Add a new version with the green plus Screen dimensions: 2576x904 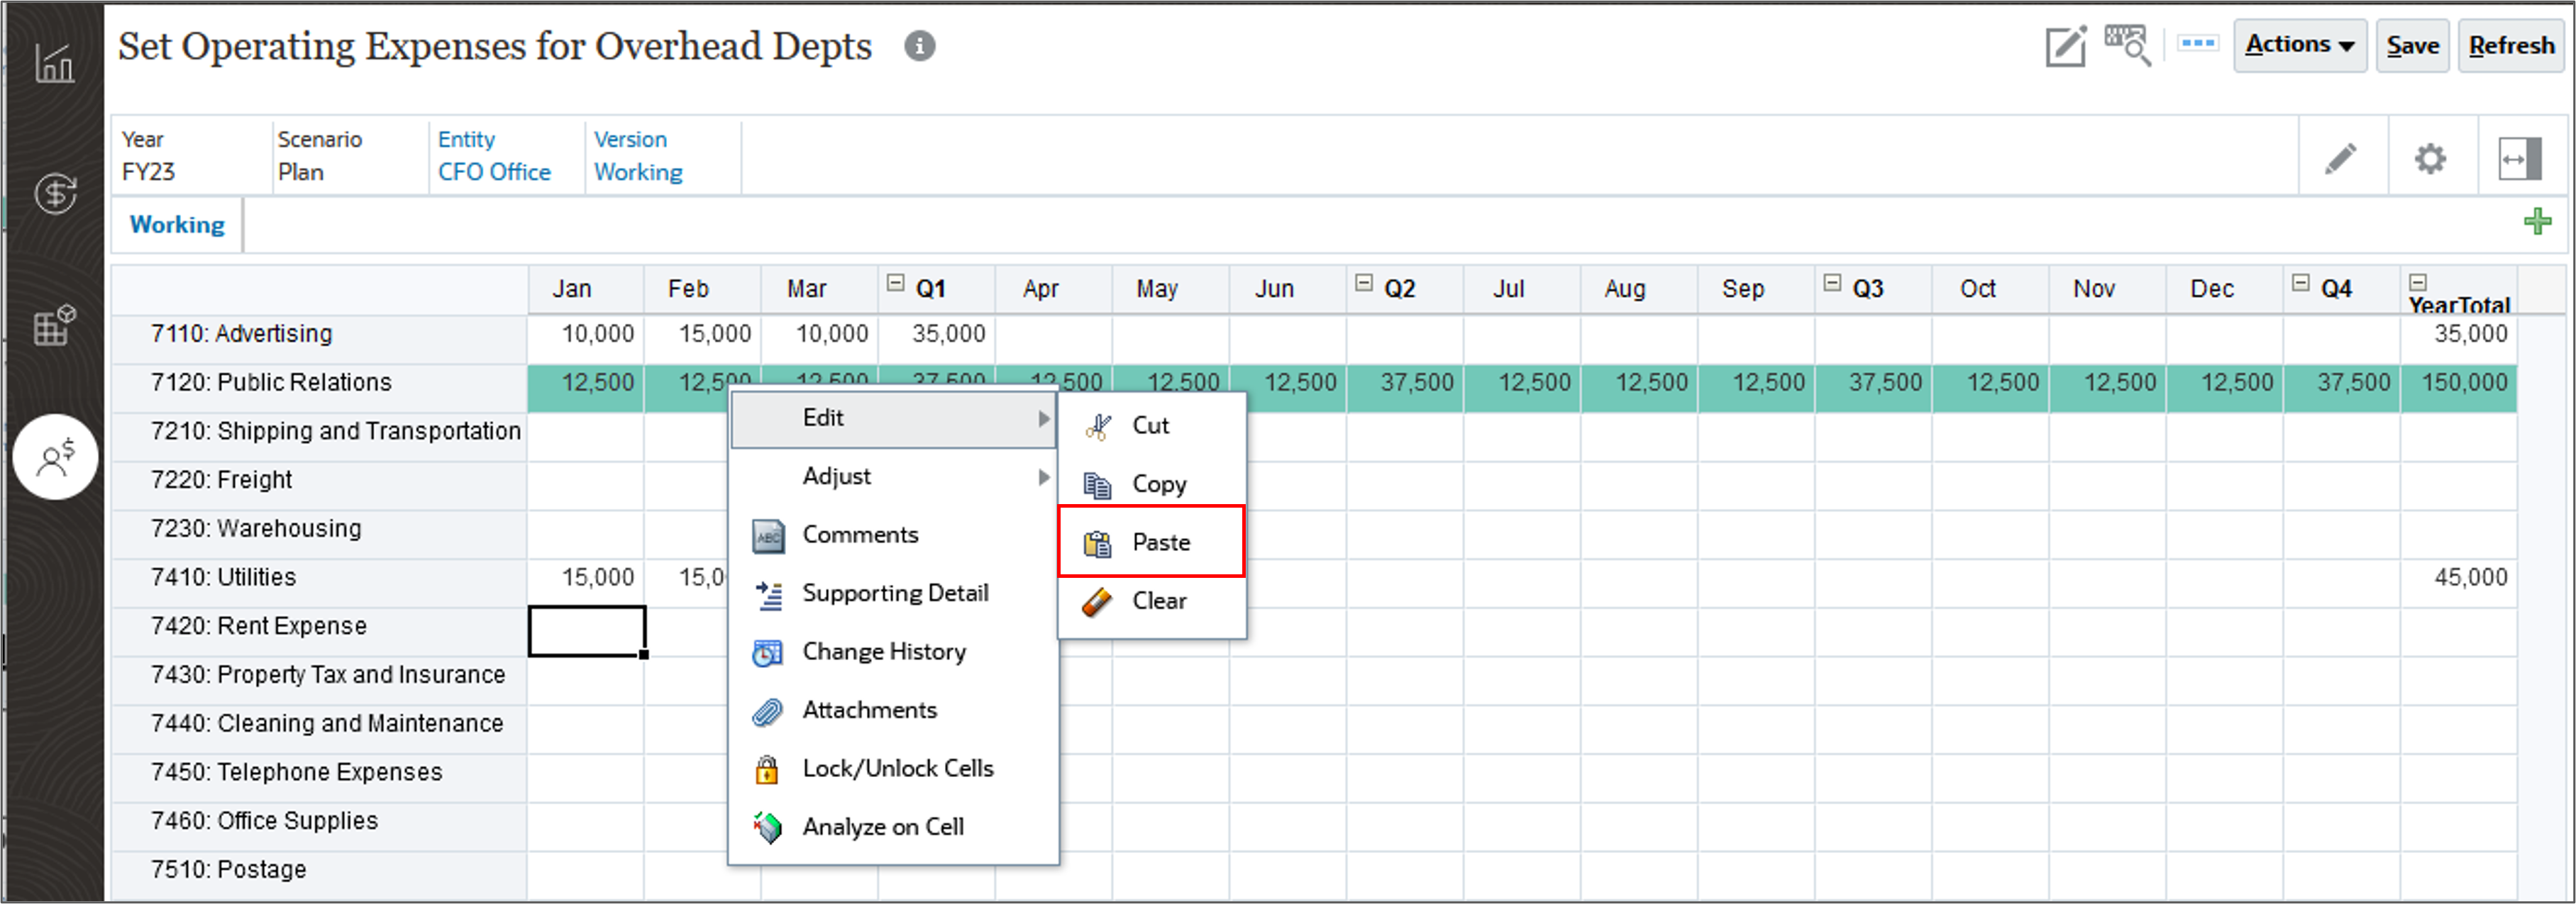2538,221
